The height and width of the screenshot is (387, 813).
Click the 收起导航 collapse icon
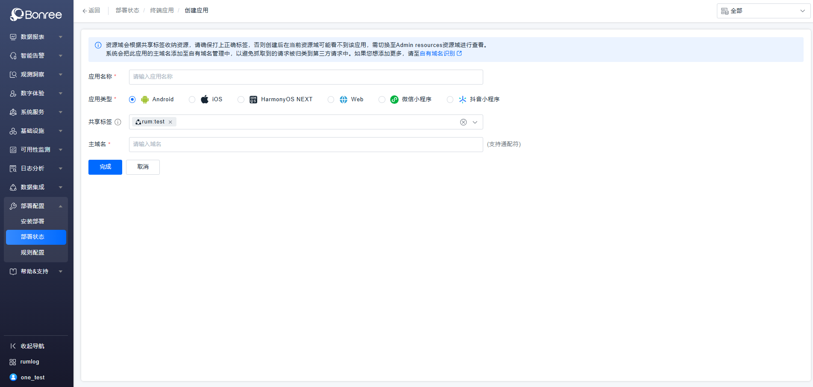point(13,346)
